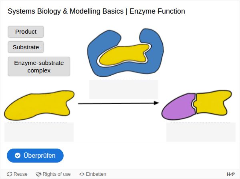Screen dimensions: 240x179
Task: Click the Überprüfen check button
Action: (35, 155)
